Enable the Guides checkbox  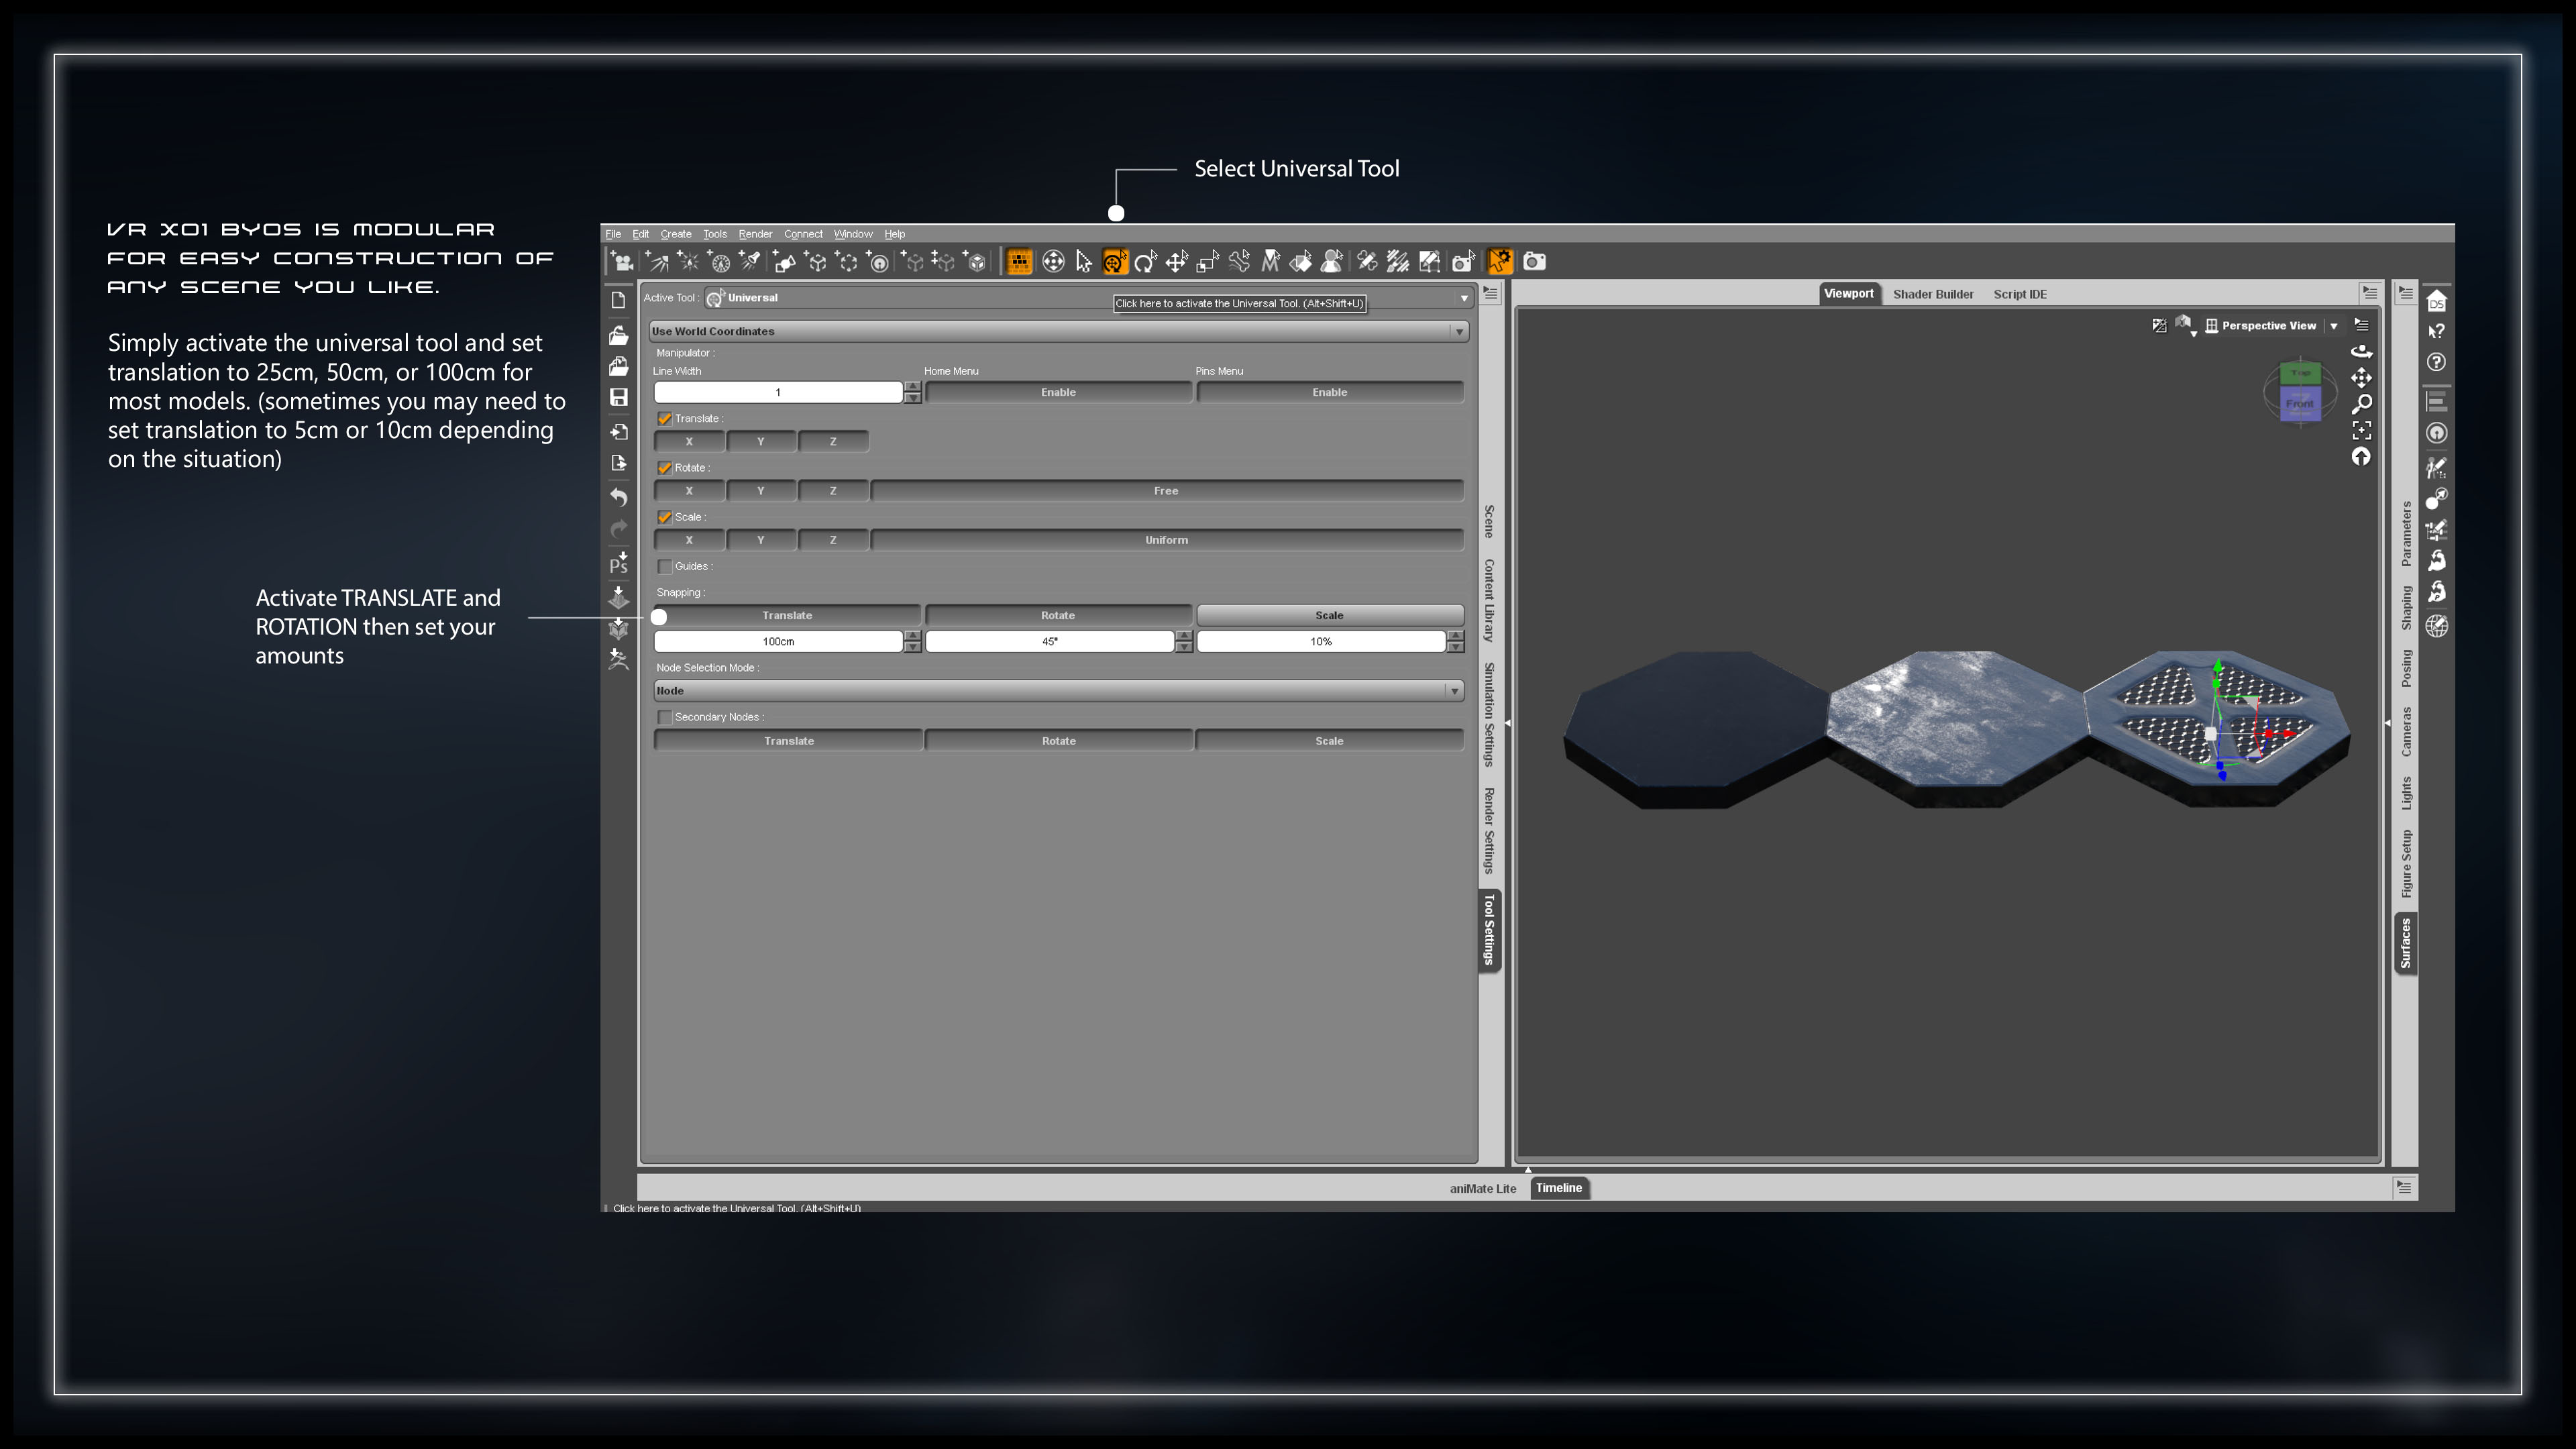666,566
